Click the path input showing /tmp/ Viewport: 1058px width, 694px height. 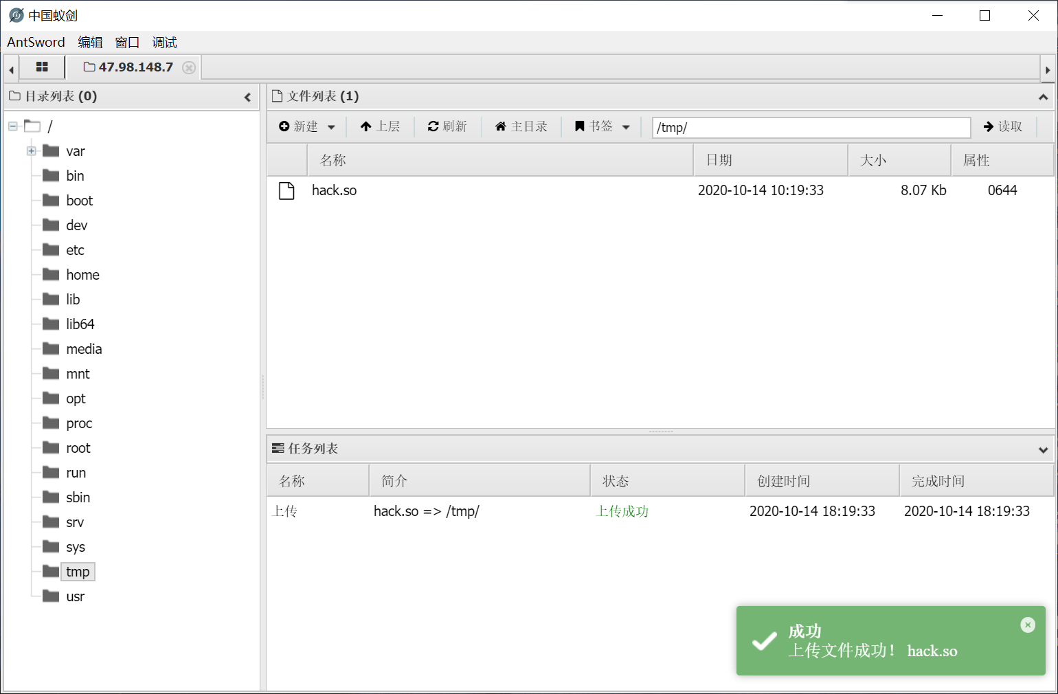tap(811, 127)
